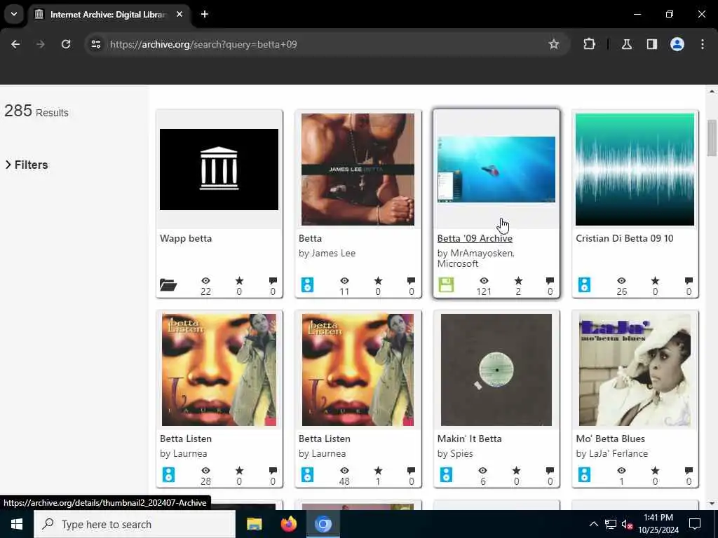Click the "by MrAmayosken, Microsoft" creator text
Viewport: 718px width, 538px height.
476,258
